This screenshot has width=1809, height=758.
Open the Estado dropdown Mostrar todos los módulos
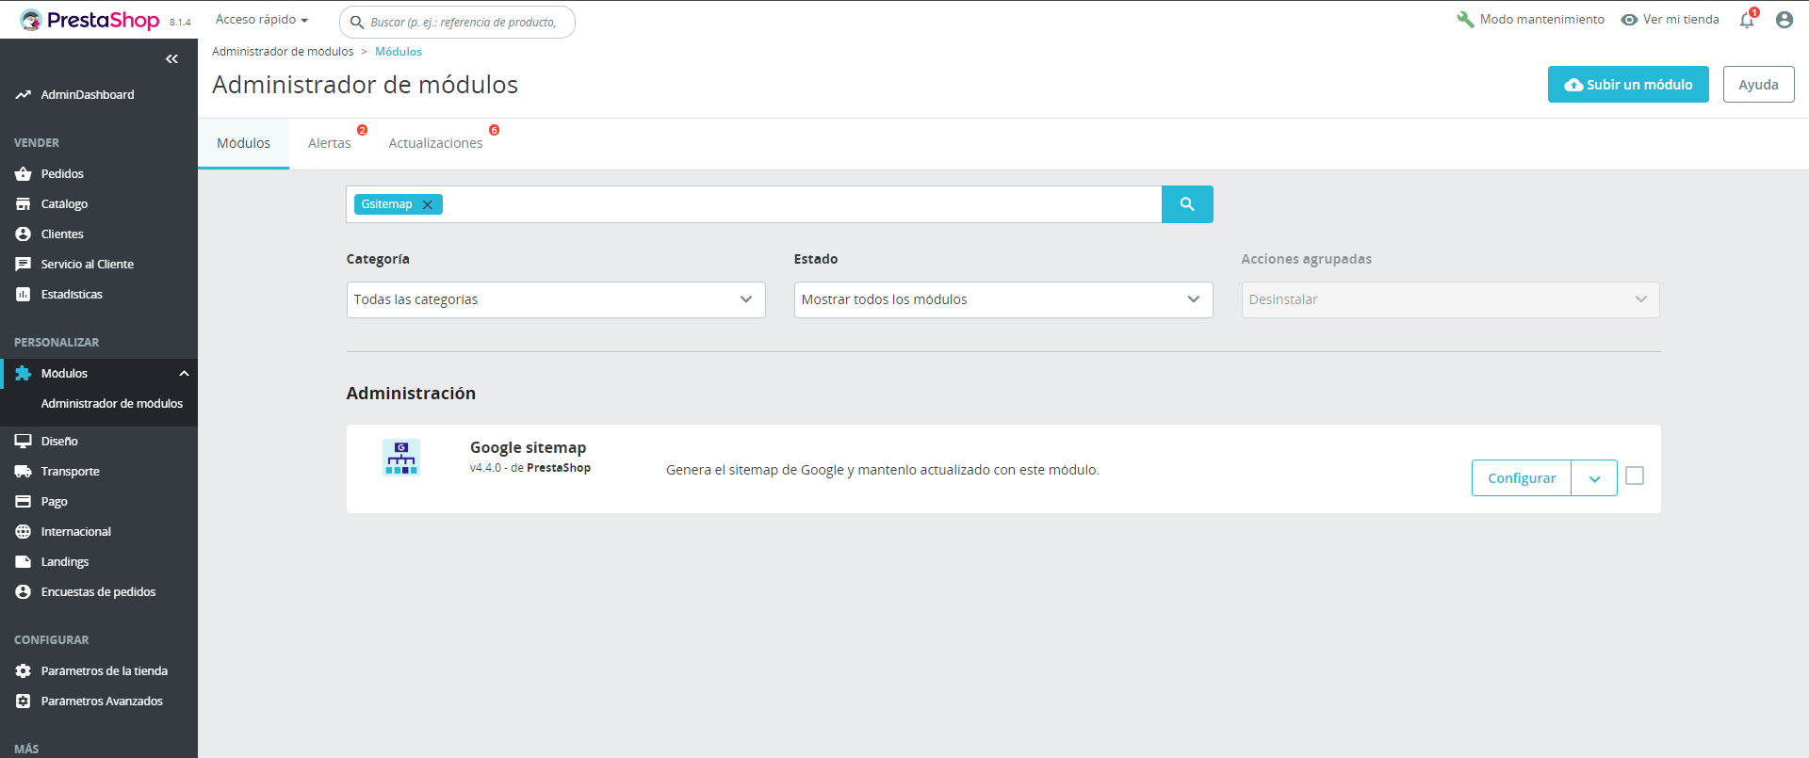pyautogui.click(x=1003, y=299)
